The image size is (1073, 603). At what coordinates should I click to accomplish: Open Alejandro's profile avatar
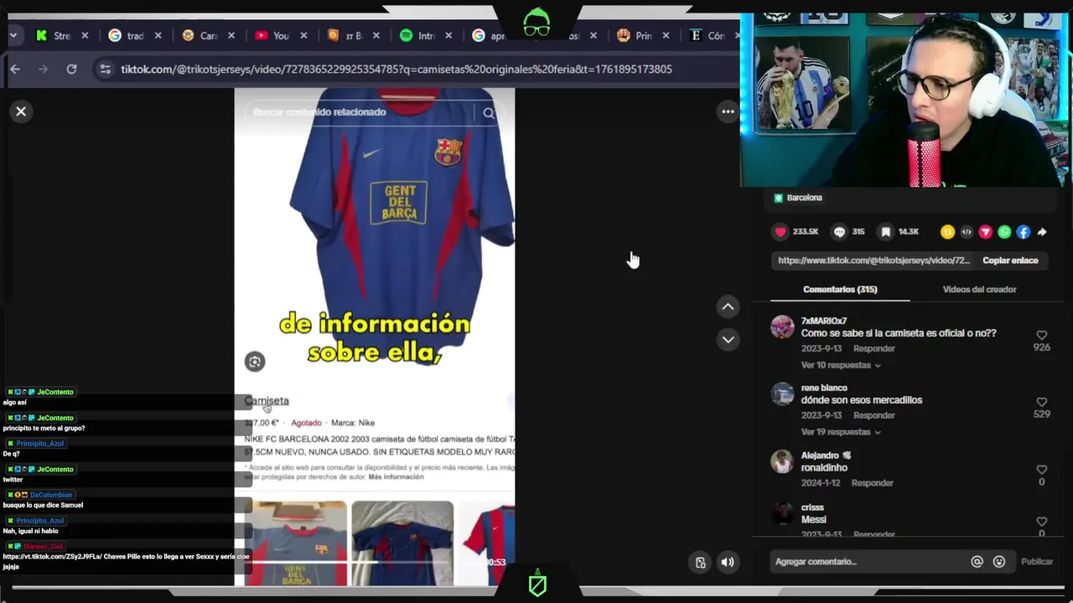tap(782, 461)
